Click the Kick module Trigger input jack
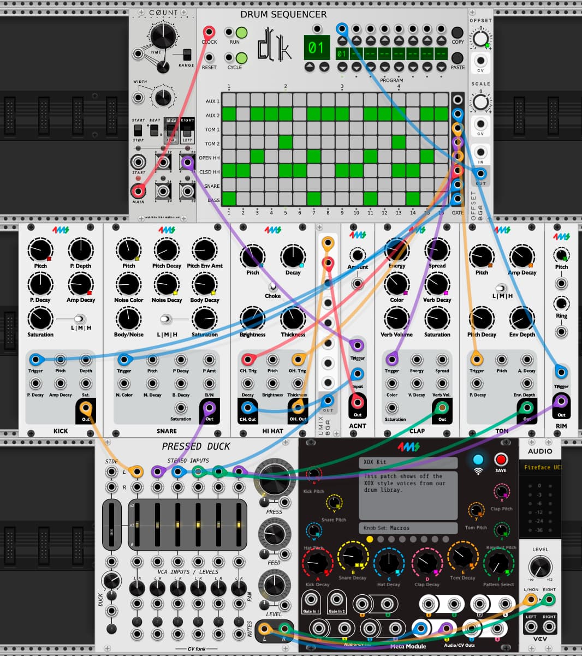The height and width of the screenshot is (656, 582). click(35, 360)
